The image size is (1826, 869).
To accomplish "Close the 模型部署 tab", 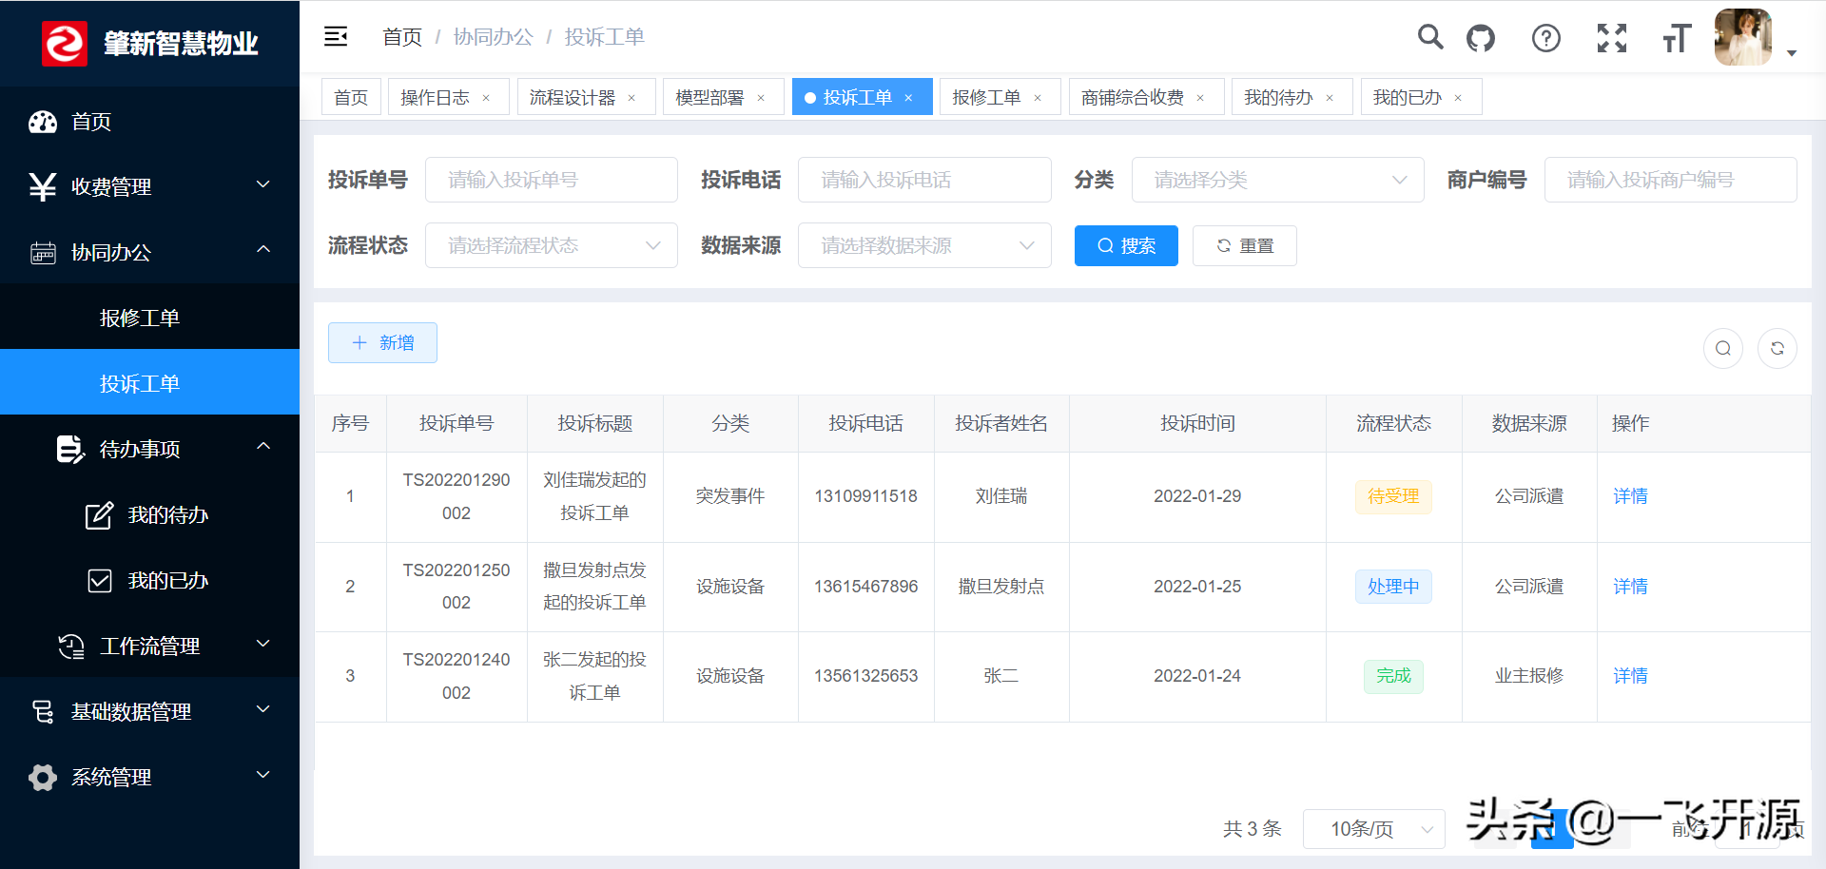I will tap(761, 98).
